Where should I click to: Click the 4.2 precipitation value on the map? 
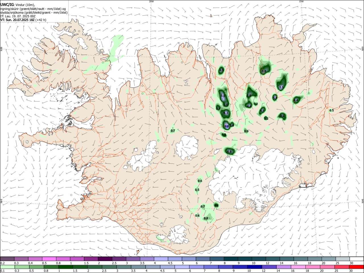point(282,116)
